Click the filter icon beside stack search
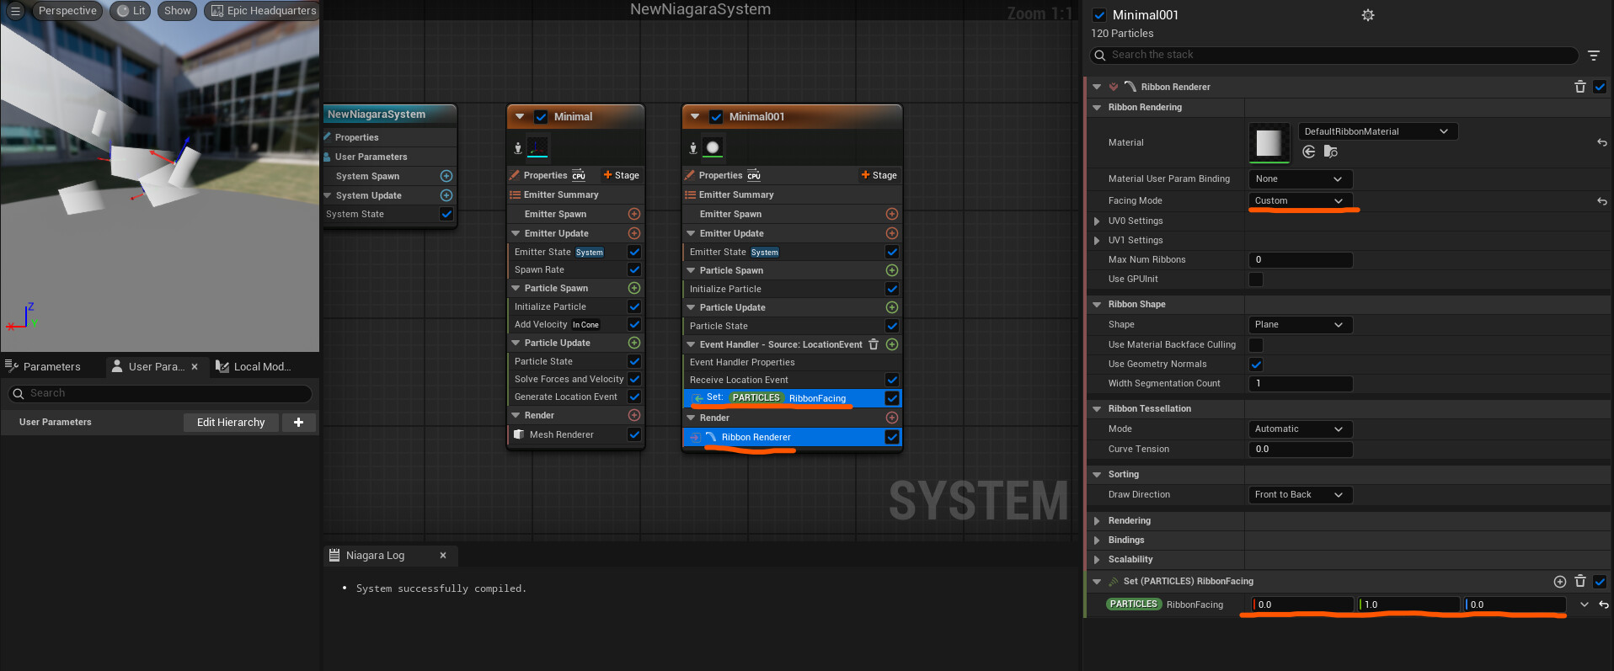Viewport: 1614px width, 671px height. pos(1594,56)
